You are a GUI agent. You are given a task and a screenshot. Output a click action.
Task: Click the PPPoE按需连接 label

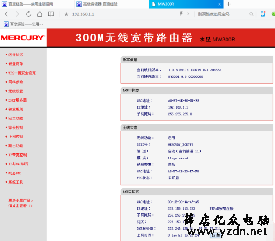[221, 208]
